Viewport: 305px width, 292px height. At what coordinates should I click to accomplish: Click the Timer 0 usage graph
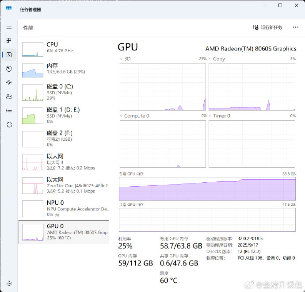252,144
